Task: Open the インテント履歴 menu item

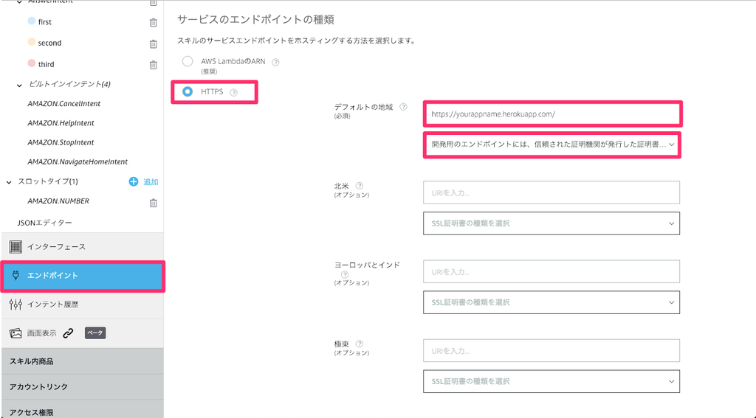Action: (83, 304)
